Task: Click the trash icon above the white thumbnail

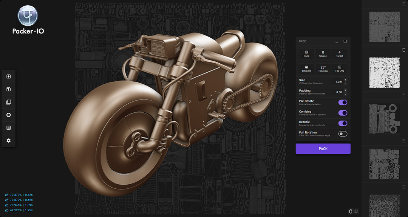Action: pos(403,50)
